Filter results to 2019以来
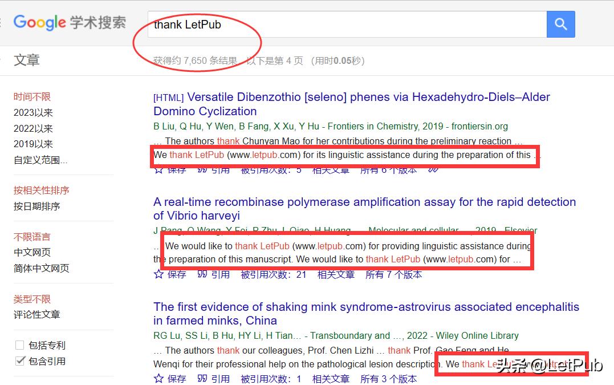614x385 pixels. pyautogui.click(x=33, y=144)
